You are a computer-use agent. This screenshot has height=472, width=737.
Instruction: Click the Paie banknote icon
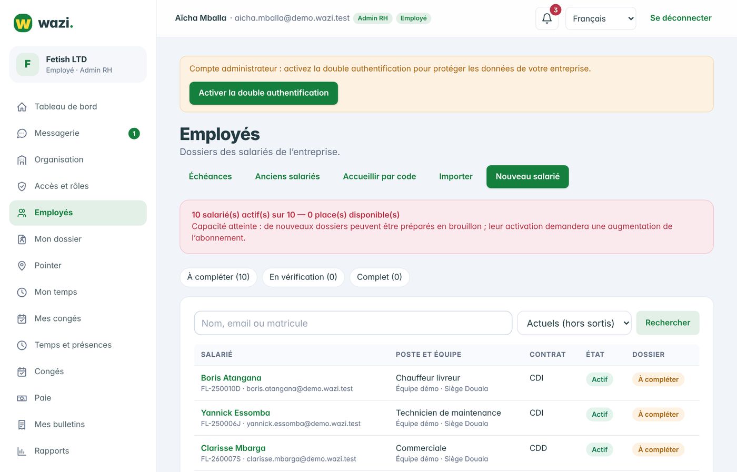[x=22, y=398]
